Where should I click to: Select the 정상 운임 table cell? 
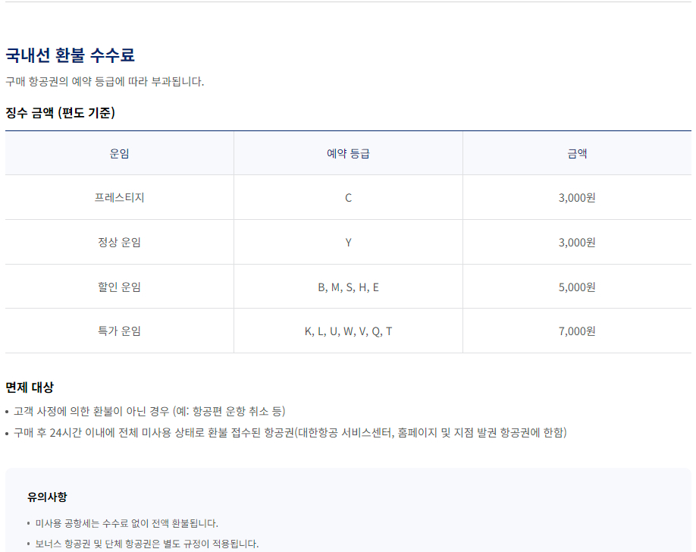119,242
